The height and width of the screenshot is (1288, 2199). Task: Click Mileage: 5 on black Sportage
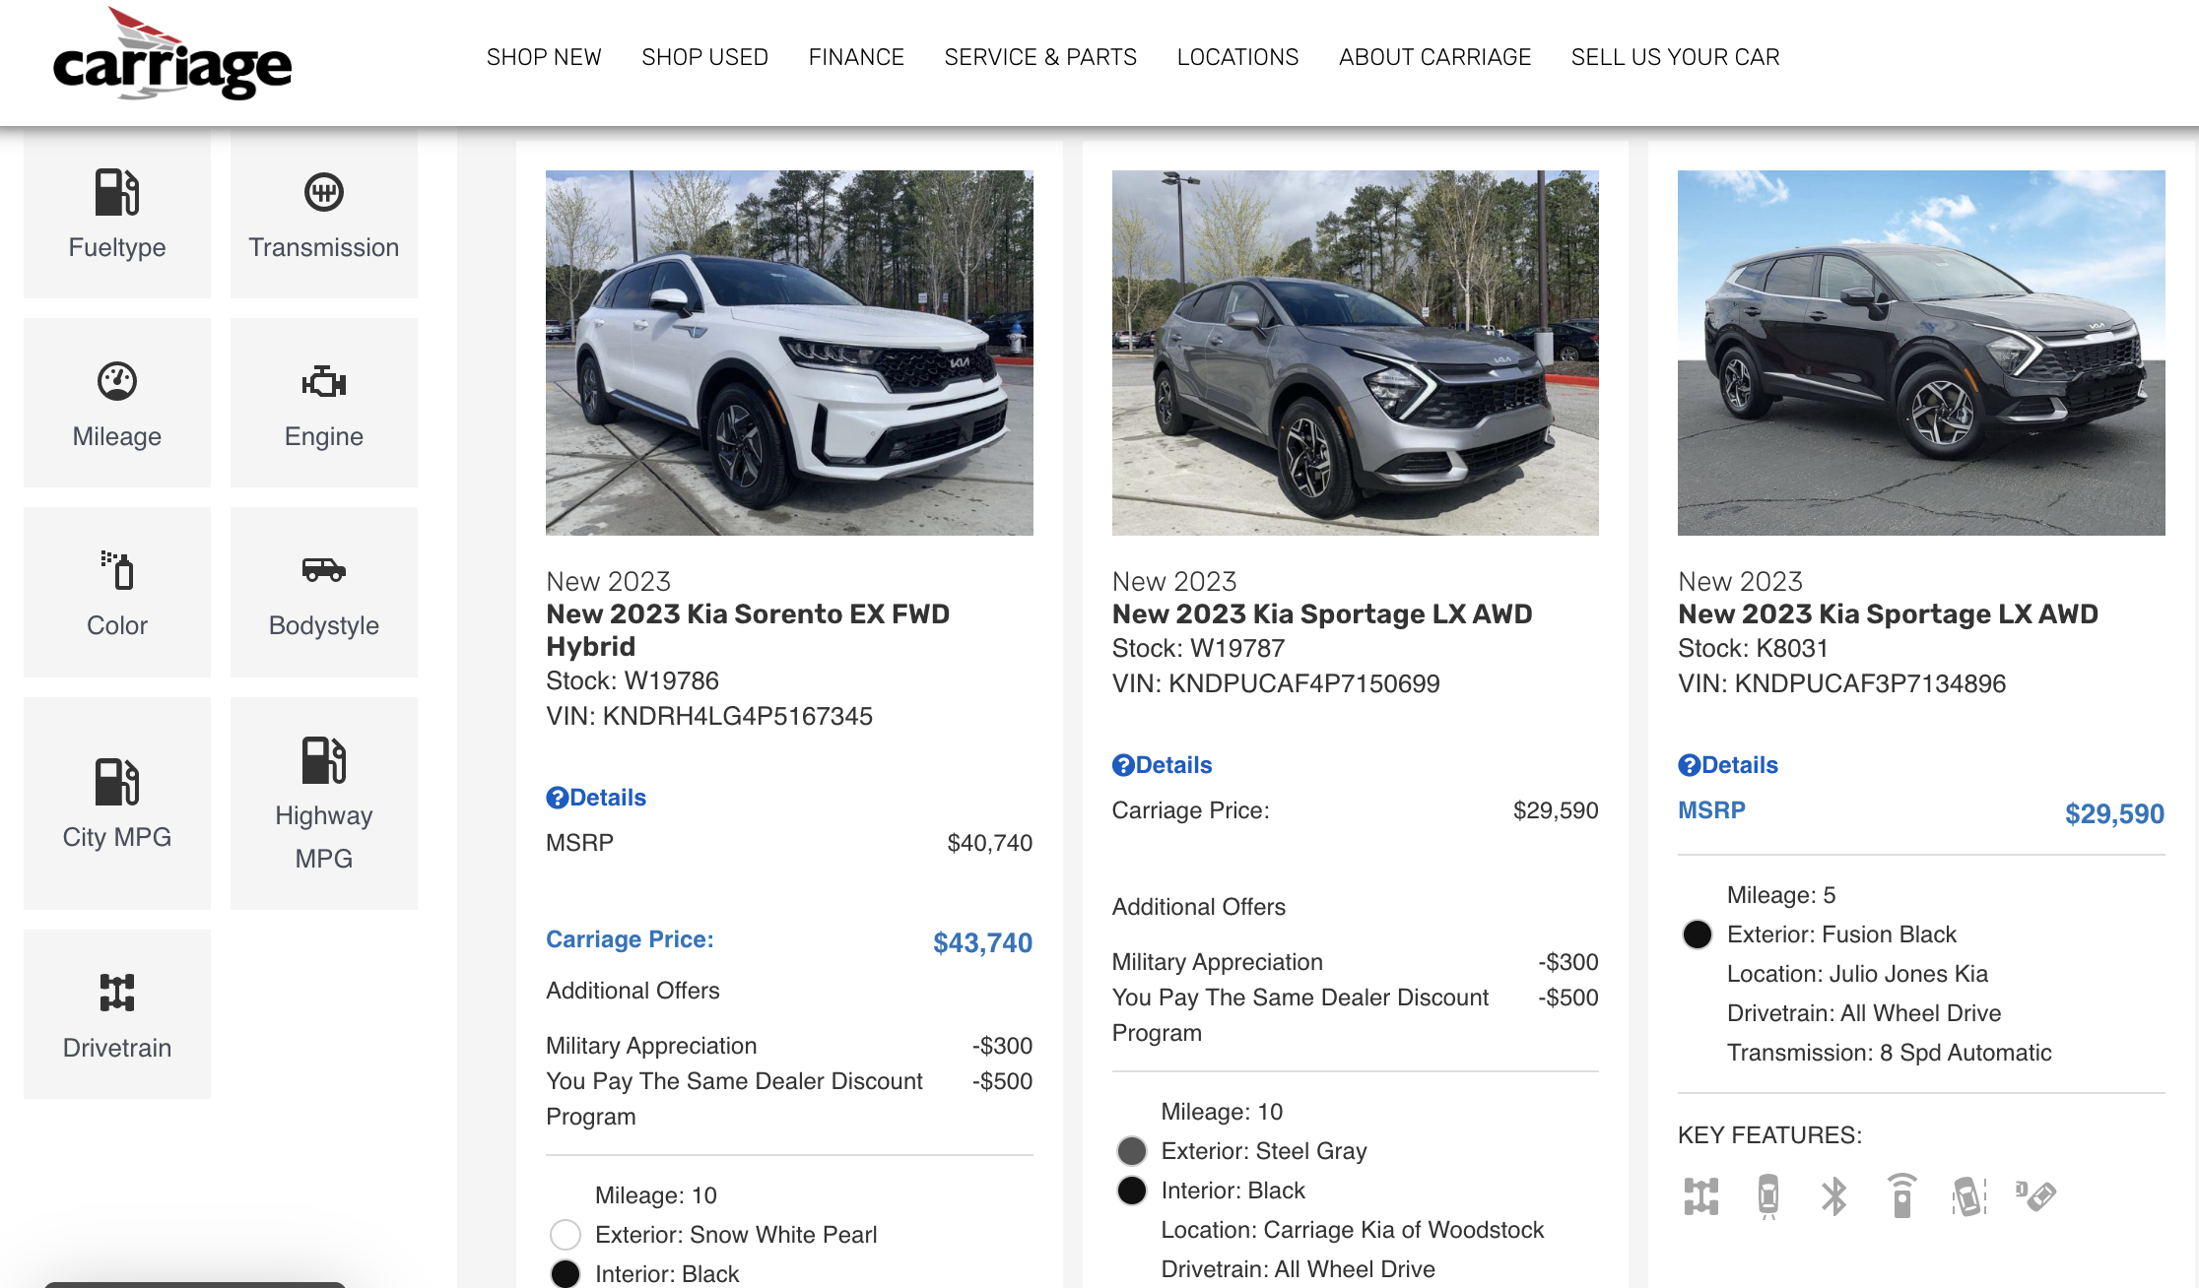click(1781, 895)
